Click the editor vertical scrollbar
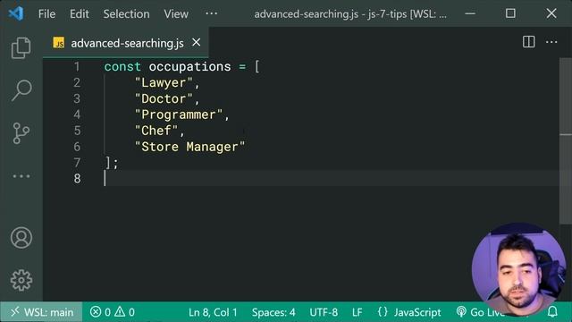 pos(566,140)
